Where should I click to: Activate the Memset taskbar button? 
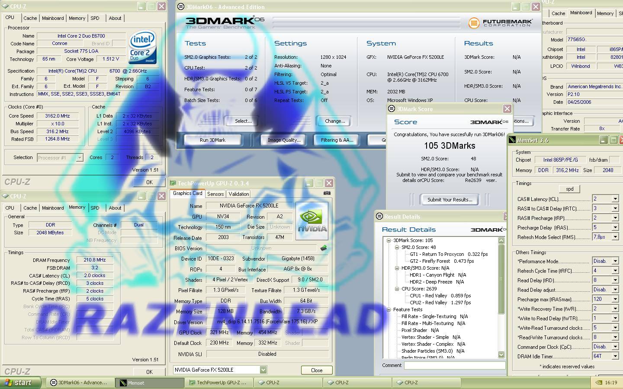point(149,383)
